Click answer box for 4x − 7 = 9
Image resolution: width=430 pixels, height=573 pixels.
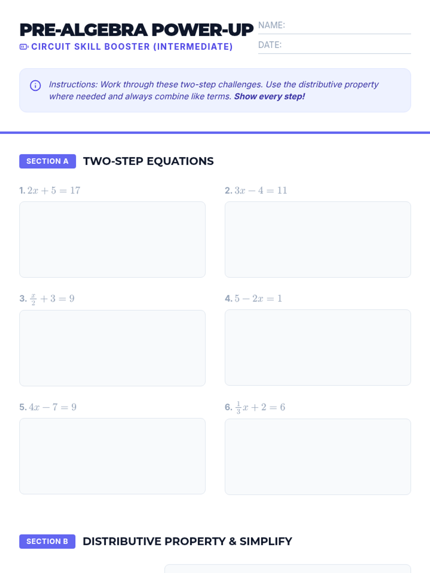click(112, 456)
